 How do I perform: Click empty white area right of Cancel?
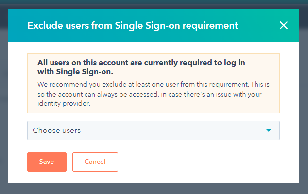click(204, 162)
